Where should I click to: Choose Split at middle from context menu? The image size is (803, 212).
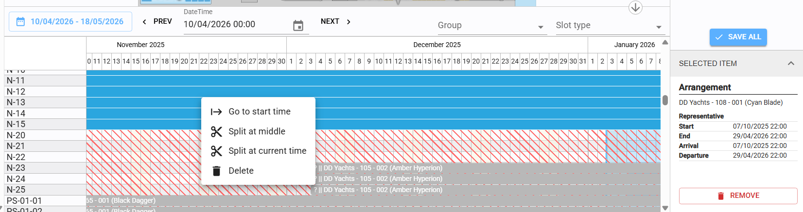coord(257,131)
